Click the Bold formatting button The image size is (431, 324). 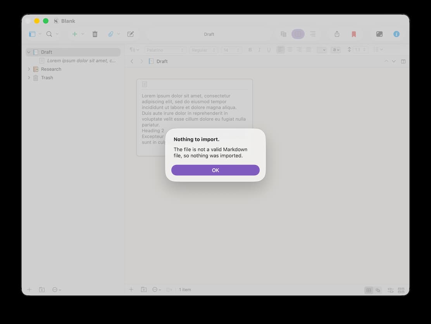click(x=250, y=50)
